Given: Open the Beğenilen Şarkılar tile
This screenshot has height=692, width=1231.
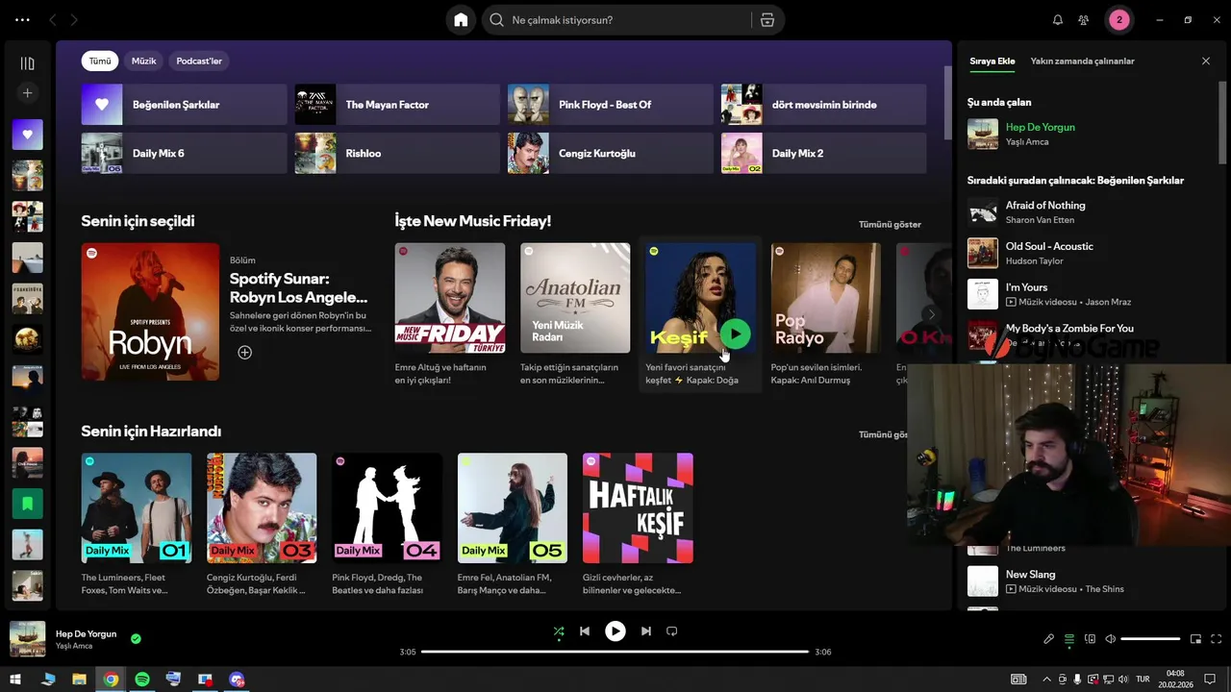Looking at the screenshot, I should pyautogui.click(x=184, y=105).
